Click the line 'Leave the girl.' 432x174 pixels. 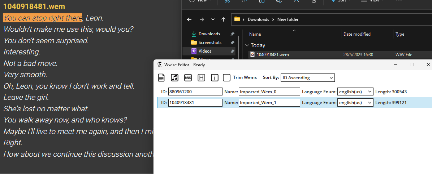coord(26,97)
